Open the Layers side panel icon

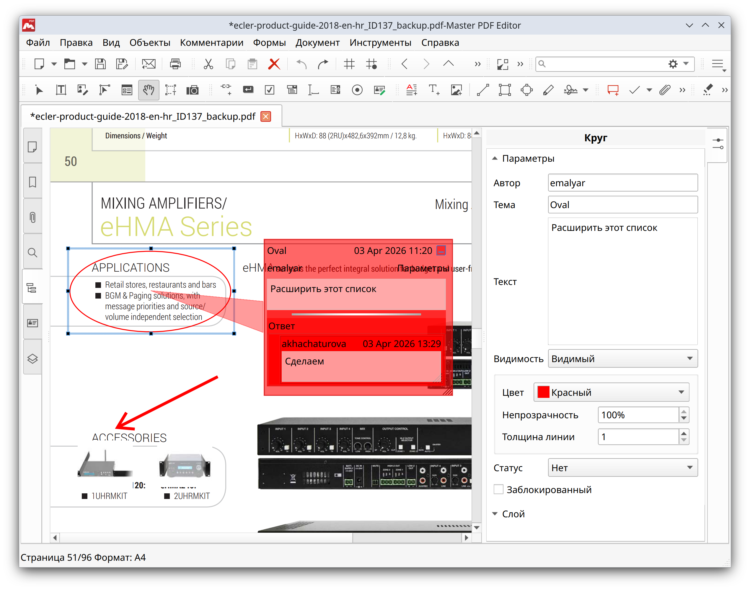click(x=32, y=359)
